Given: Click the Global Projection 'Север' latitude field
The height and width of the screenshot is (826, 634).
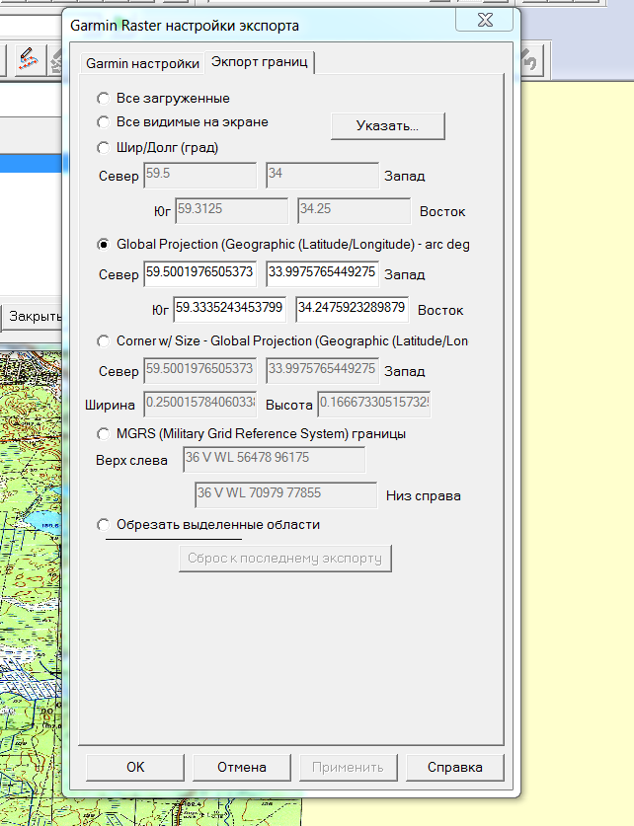Looking at the screenshot, I should point(200,272).
